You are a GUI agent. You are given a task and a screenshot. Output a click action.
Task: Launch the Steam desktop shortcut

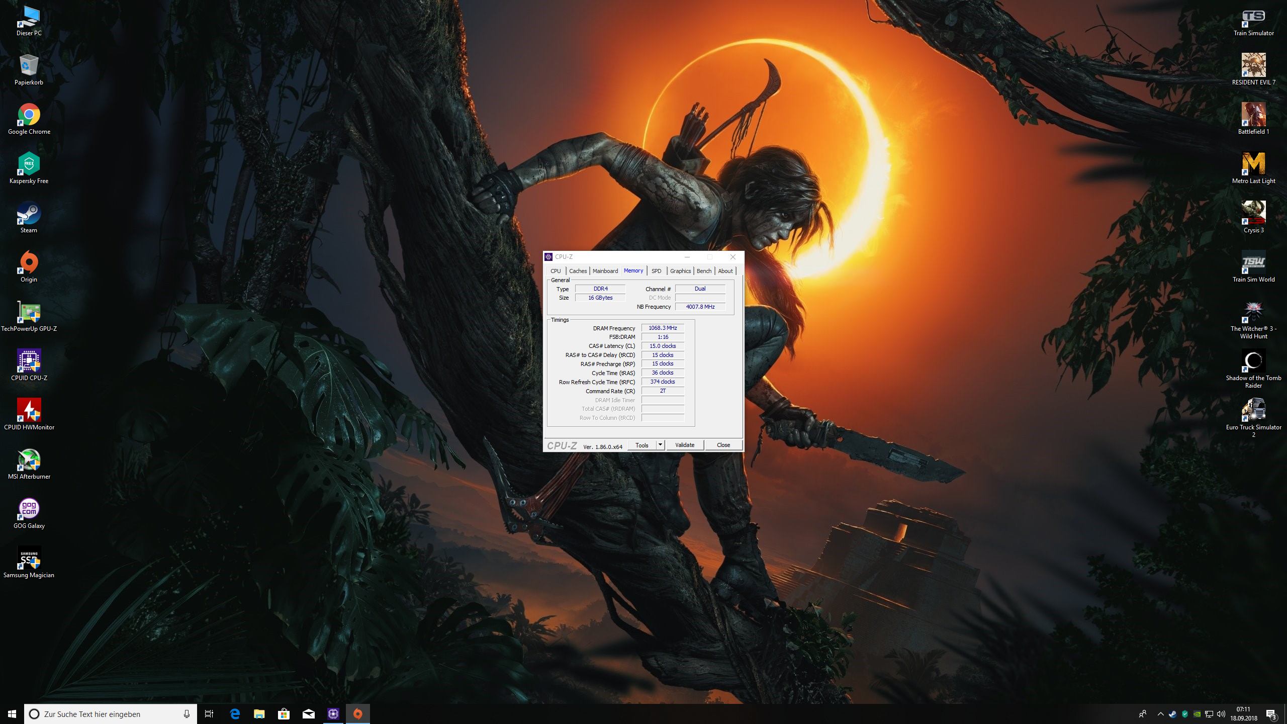(29, 213)
